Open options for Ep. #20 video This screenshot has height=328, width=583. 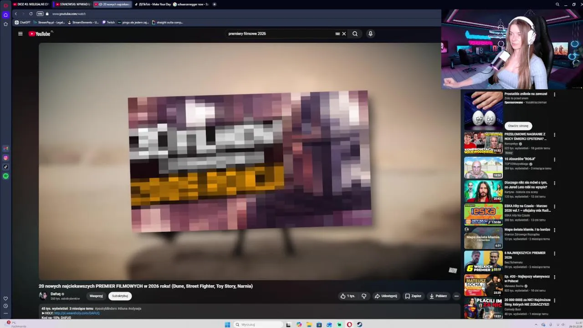pyautogui.click(x=554, y=277)
